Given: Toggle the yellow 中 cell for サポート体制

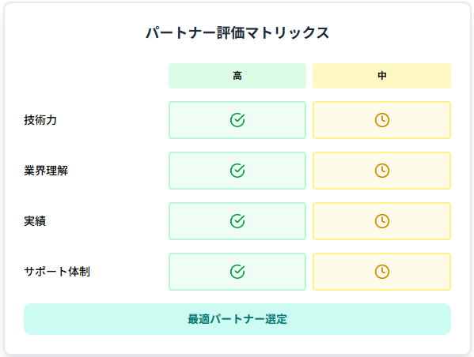Looking at the screenshot, I should pos(381,272).
